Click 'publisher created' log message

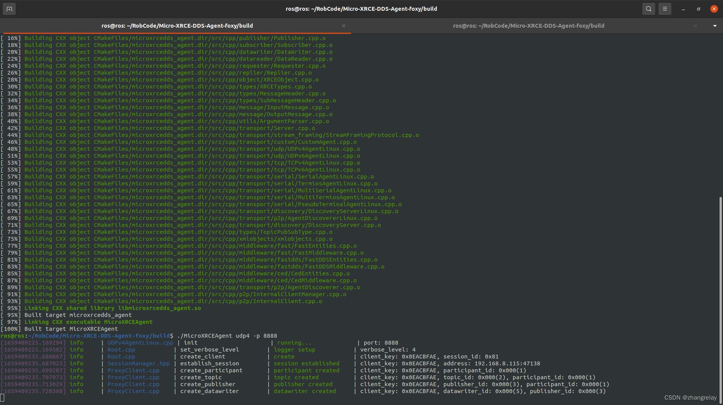coord(303,384)
